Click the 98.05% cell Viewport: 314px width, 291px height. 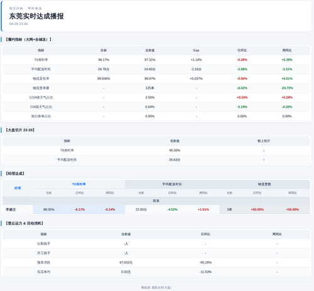coord(49,209)
